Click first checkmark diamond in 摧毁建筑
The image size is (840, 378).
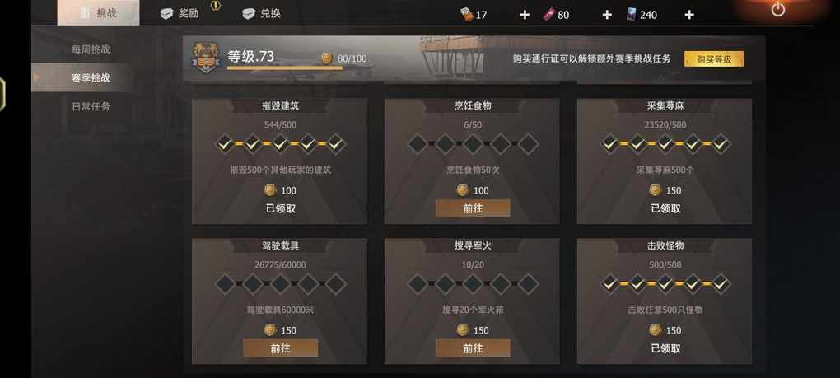tap(225, 143)
